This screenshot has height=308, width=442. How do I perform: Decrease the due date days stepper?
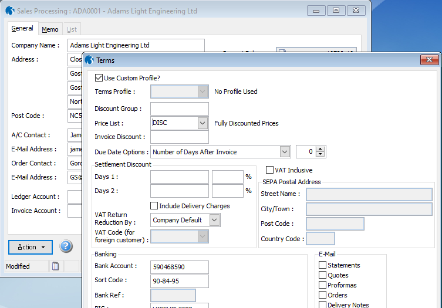coord(320,155)
